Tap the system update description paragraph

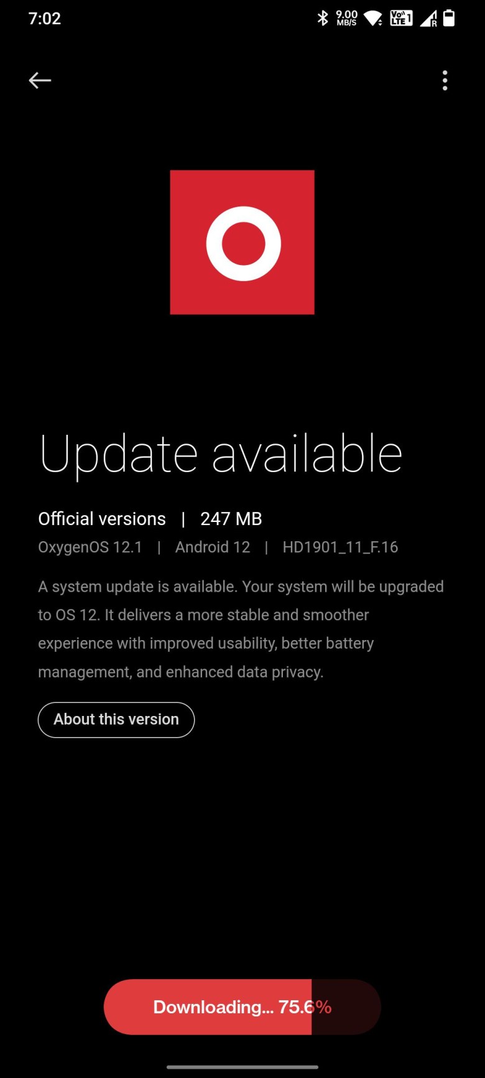[241, 629]
